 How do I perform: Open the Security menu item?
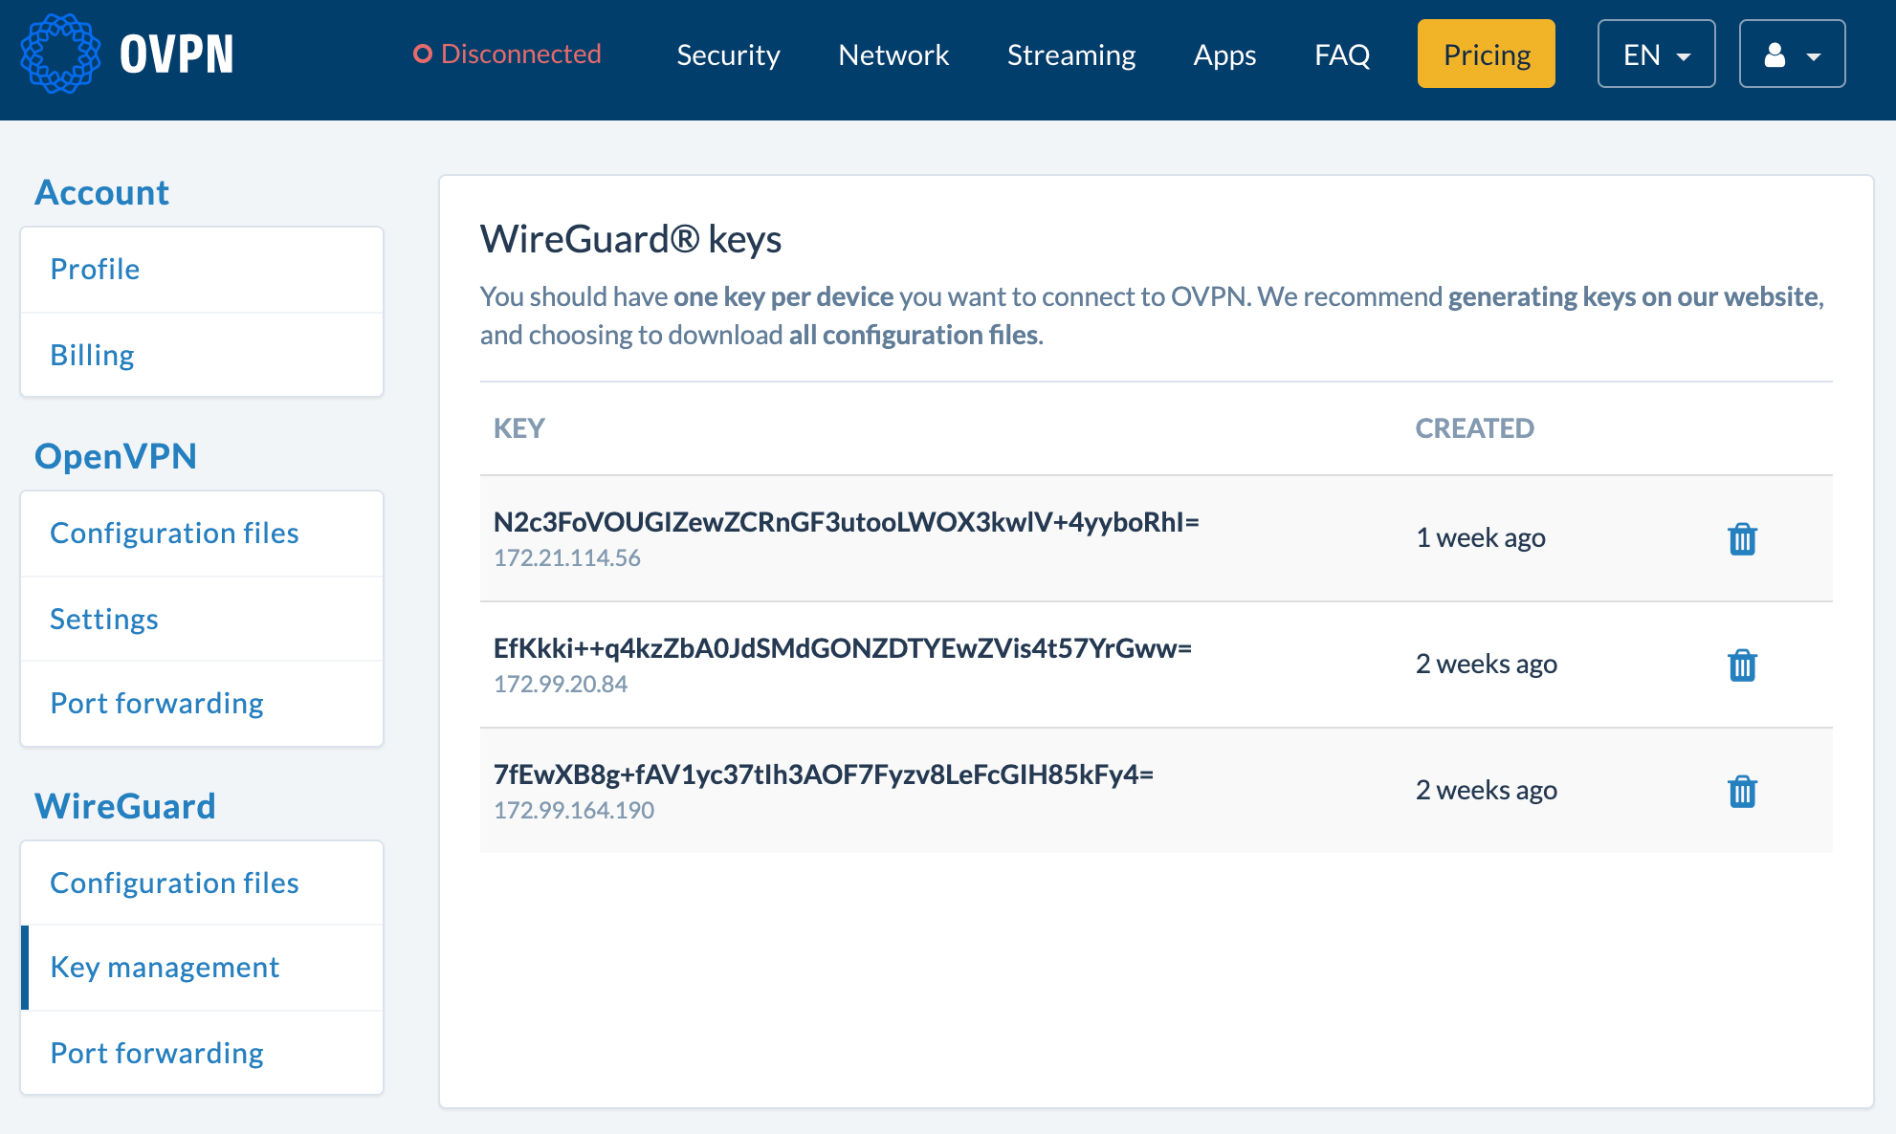point(728,55)
